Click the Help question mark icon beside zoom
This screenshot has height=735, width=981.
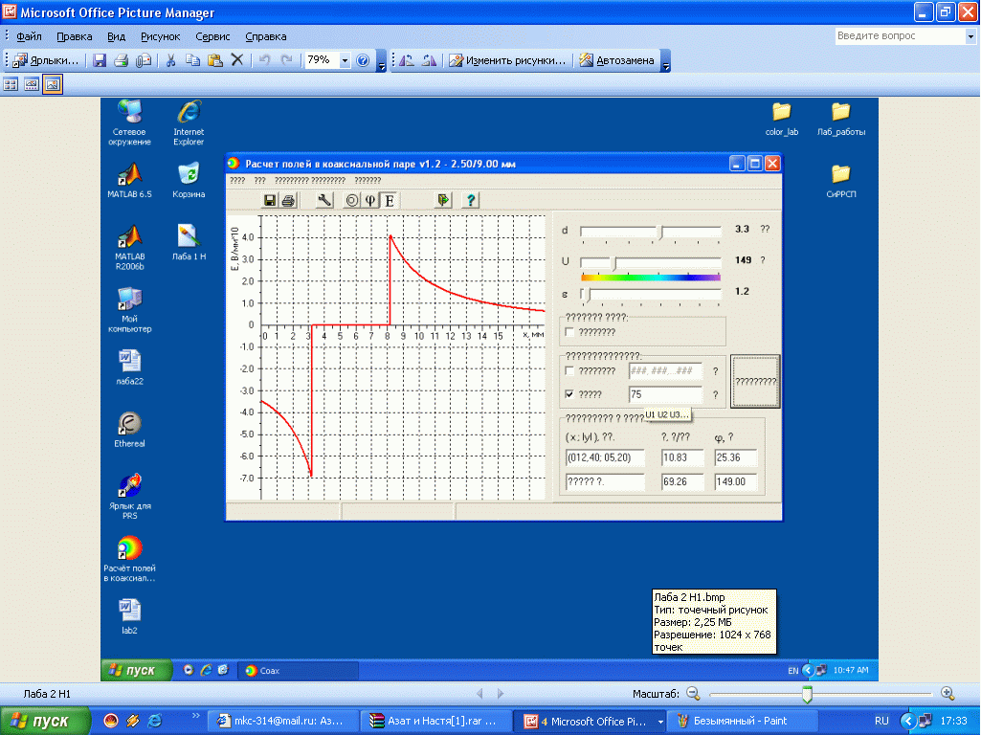[363, 60]
